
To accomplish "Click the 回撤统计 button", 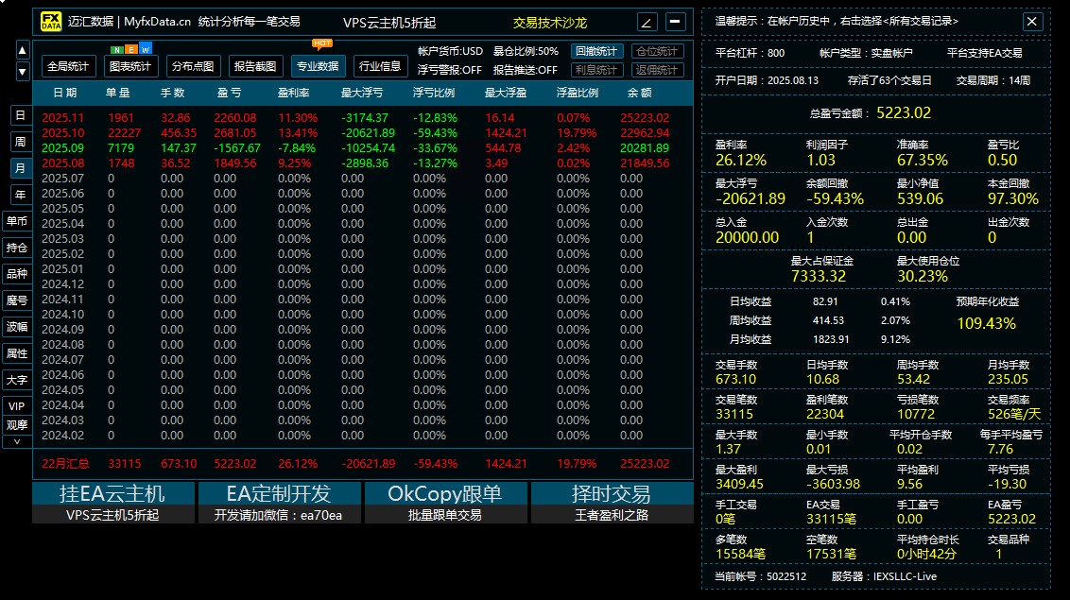I will click(595, 51).
